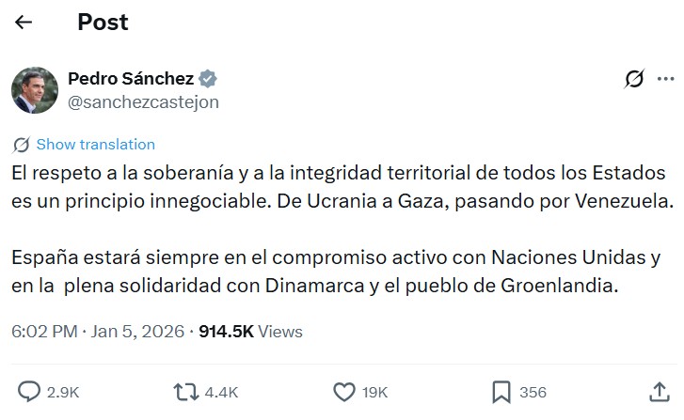Click the translation icon beside Show translation

21,145
